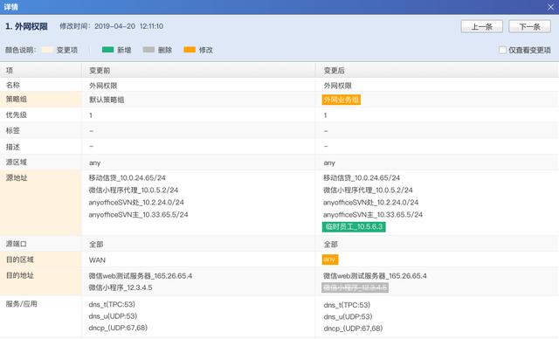559x339 pixels.
Task: Click the modification time 2019-04-20 12:11:10
Action: pyautogui.click(x=128, y=26)
